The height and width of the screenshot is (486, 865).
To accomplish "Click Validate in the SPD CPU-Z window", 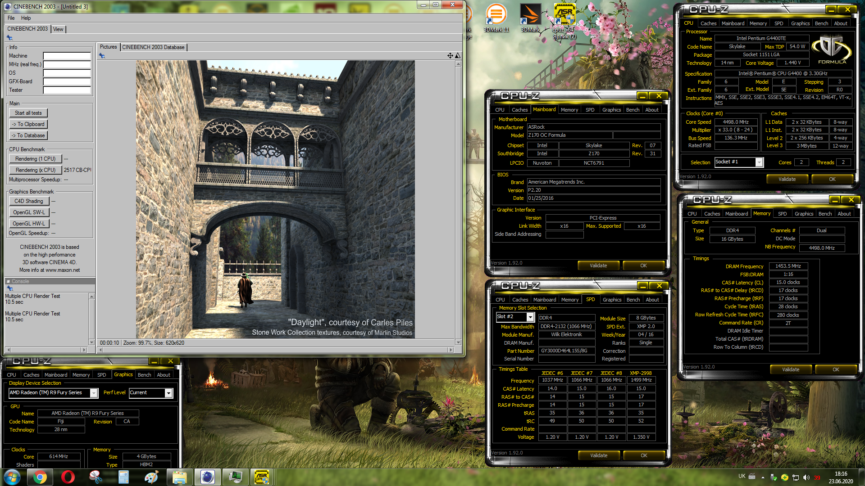I will click(599, 455).
